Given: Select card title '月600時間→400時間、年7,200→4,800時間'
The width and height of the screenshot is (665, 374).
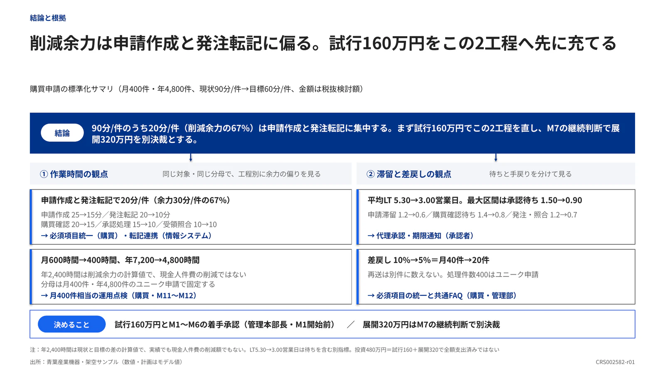Looking at the screenshot, I should click(120, 260).
